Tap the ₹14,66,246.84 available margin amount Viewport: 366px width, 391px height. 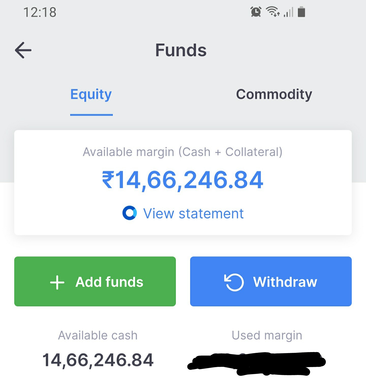pos(183,180)
